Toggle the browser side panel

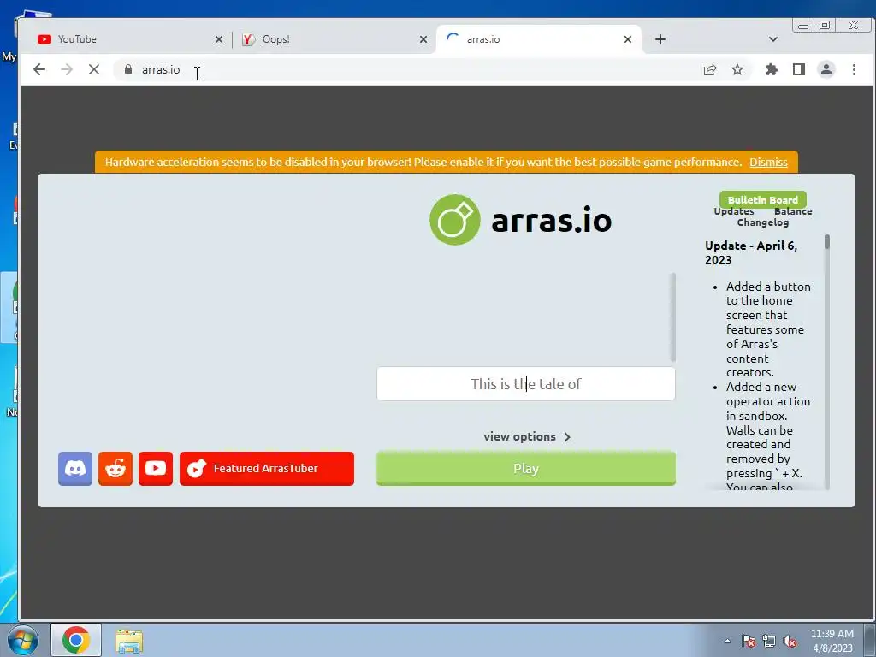(x=799, y=69)
